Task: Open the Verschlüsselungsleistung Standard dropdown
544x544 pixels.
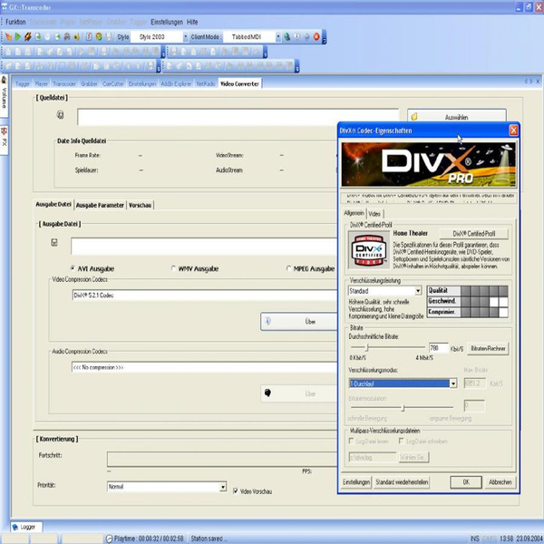Action: (x=418, y=291)
